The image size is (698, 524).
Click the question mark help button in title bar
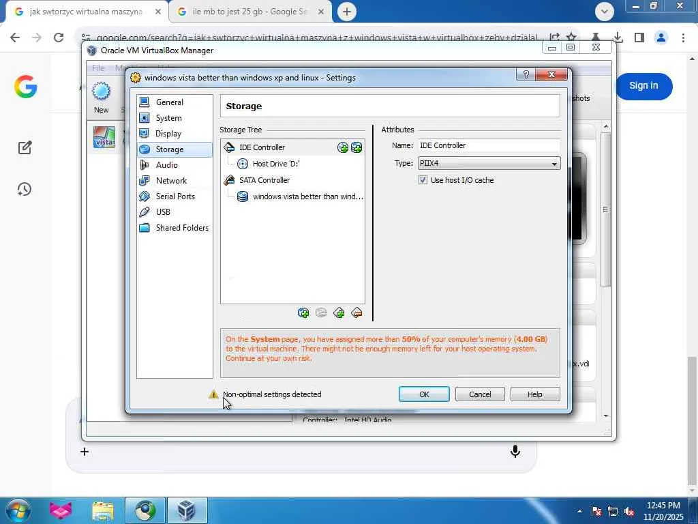tap(526, 74)
